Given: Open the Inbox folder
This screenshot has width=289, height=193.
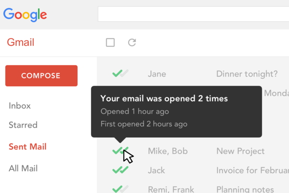Looking at the screenshot, I should (20, 106).
